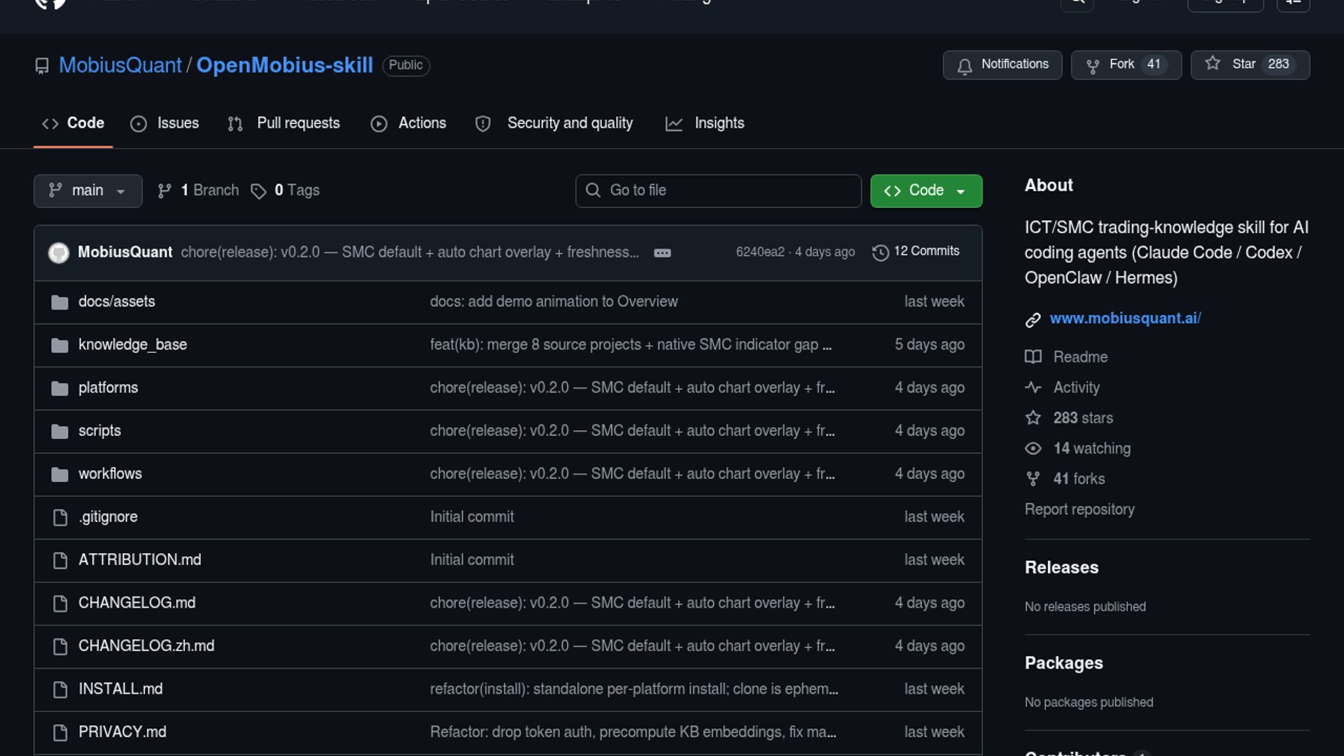Click the MobiusQuant commit author avatar
This screenshot has height=756, width=1344.
59,253
